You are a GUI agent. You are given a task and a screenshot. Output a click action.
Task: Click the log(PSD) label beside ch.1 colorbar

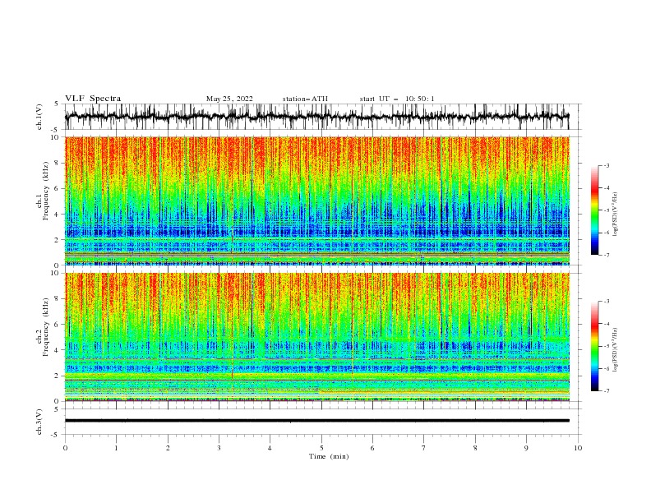616,215
